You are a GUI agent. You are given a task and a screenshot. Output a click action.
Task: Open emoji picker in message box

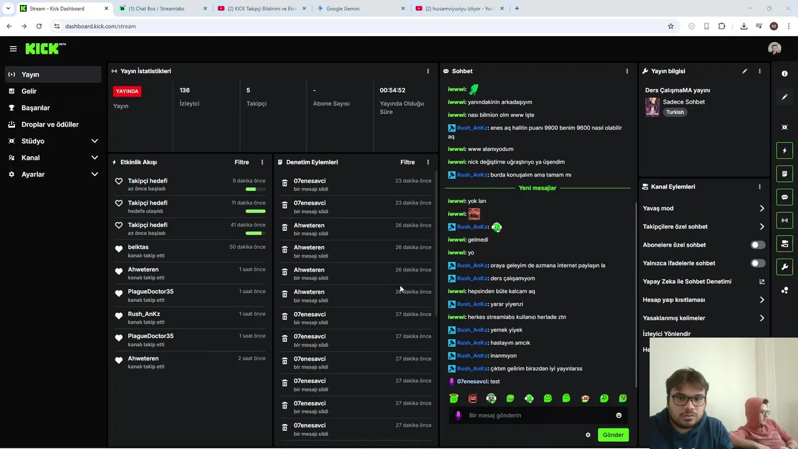618,415
